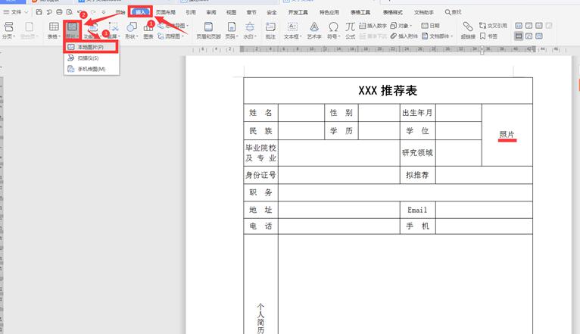Click 插入数字 insert number
This screenshot has width=580, height=334.
pos(373,26)
